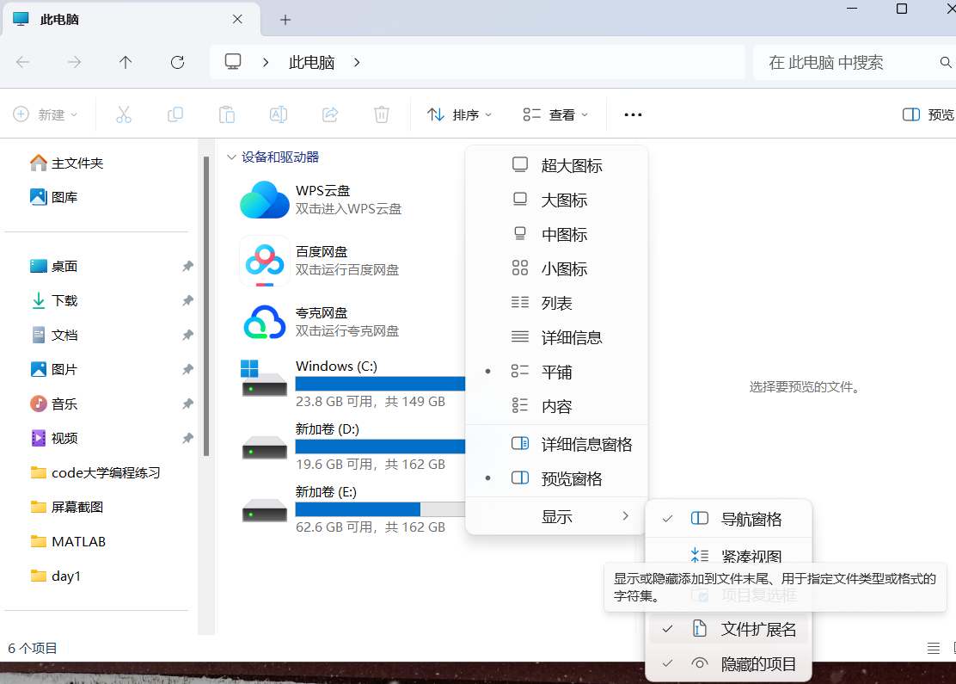Open the 屏幕截图 sidebar folder
The image size is (956, 684).
click(66, 507)
